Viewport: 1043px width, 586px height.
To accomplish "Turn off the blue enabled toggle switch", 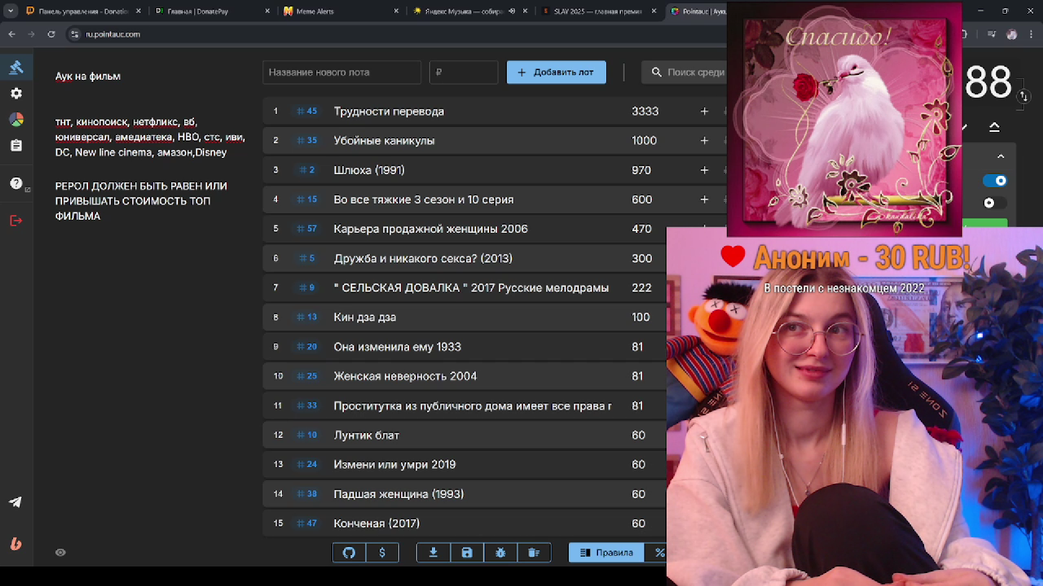I will [995, 181].
